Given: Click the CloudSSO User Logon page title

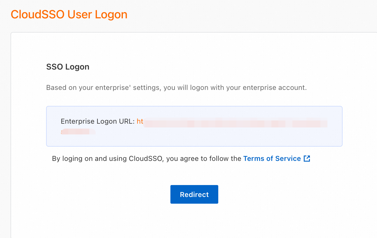Looking at the screenshot, I should click(x=69, y=15).
